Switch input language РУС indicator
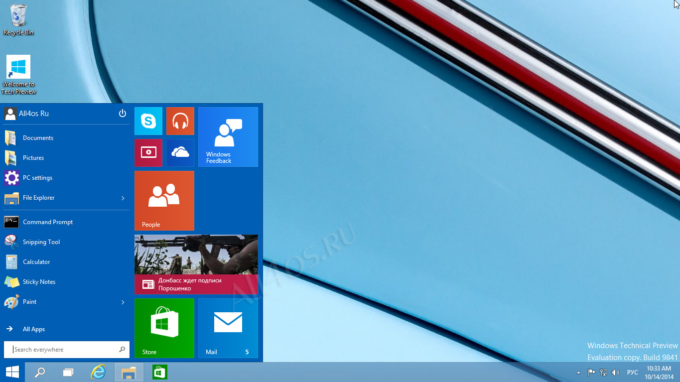Screen dimensions: 680x382 [x=633, y=373]
